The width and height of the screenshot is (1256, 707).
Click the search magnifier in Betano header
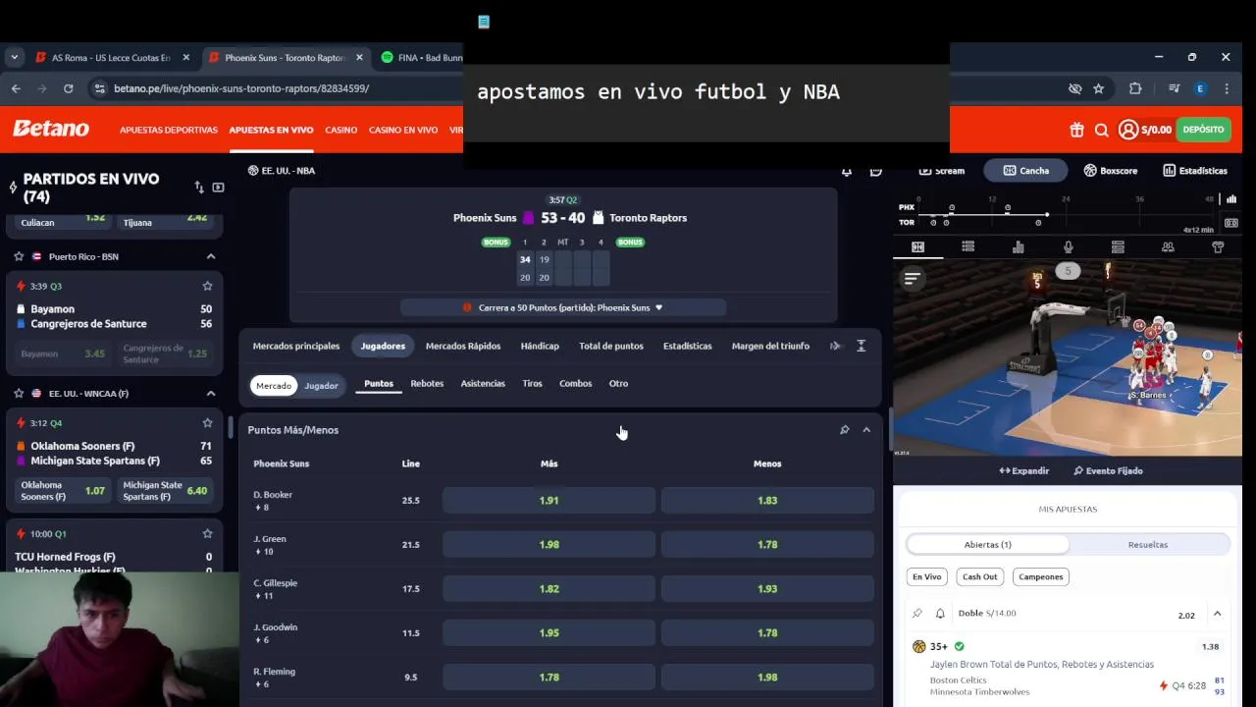pyautogui.click(x=1101, y=130)
